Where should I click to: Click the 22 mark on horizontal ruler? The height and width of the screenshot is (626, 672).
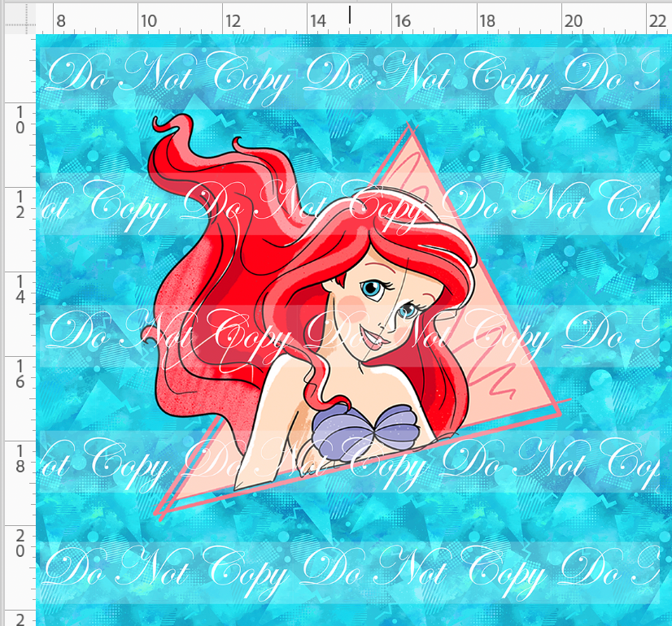(x=657, y=21)
